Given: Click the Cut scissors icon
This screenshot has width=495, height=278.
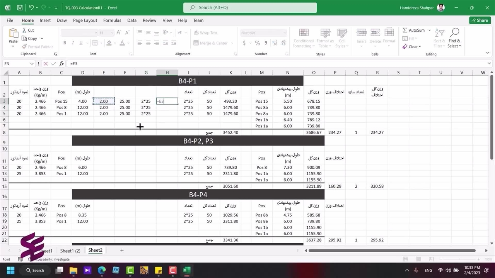Looking at the screenshot, I should (24, 30).
